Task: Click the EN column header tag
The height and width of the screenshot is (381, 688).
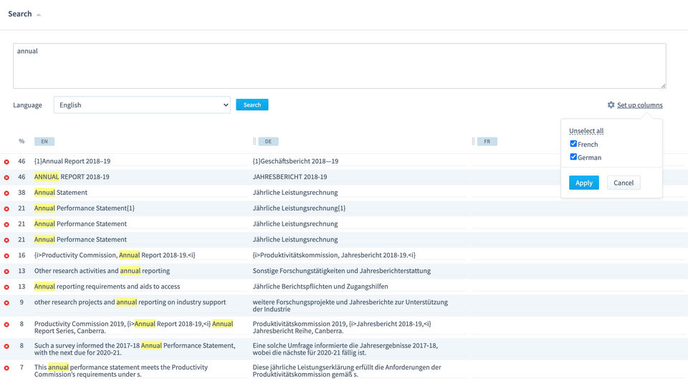Action: (x=44, y=141)
